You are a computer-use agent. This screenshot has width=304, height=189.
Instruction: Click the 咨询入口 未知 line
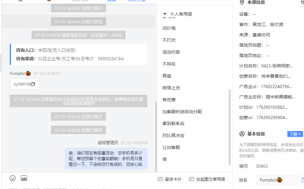pos(46,50)
